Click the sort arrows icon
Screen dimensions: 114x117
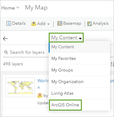pyautogui.click(x=112, y=64)
